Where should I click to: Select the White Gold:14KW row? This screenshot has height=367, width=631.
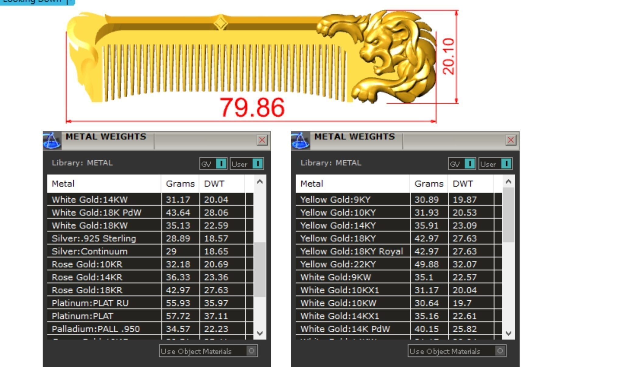click(150, 199)
